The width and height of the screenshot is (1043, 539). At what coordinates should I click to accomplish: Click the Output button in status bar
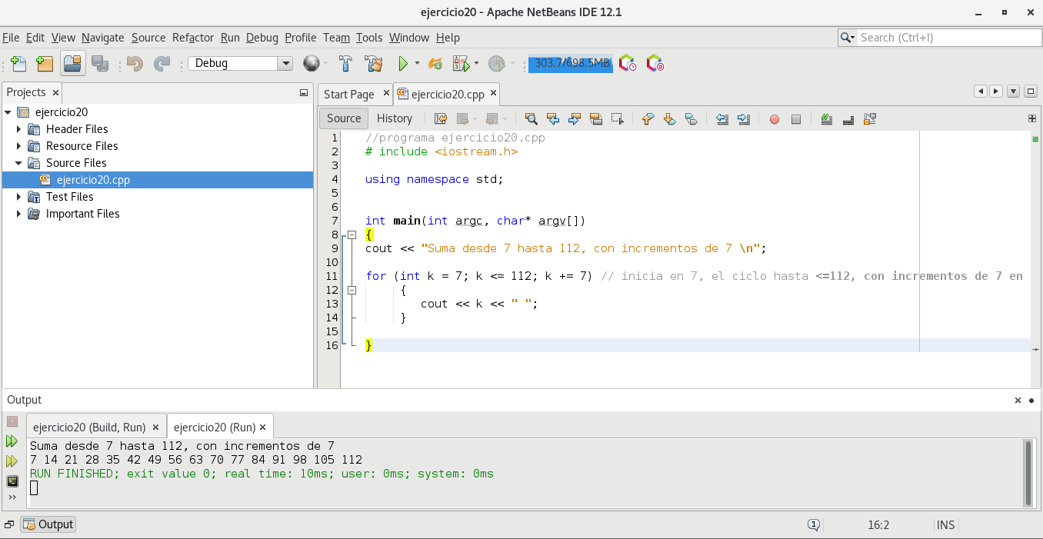click(x=48, y=524)
